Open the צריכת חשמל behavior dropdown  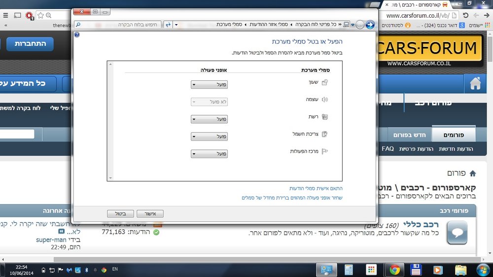click(x=209, y=136)
